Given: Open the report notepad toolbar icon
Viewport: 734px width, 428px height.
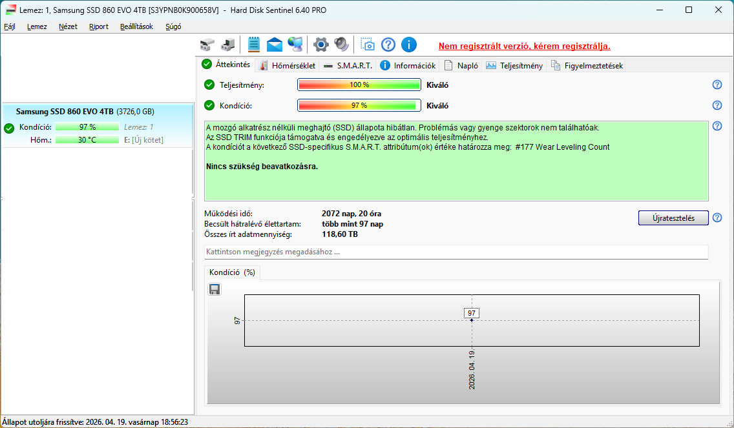Looking at the screenshot, I should click(254, 45).
